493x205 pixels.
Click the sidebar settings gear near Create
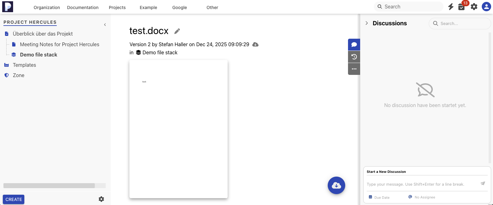click(101, 199)
